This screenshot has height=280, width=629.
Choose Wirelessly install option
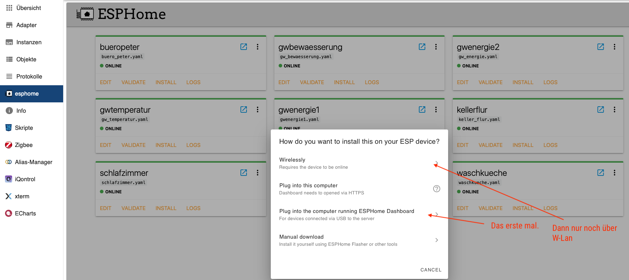[359, 163]
